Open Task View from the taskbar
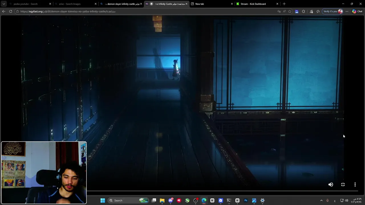Viewport: 365px width, 205px height. pyautogui.click(x=154, y=200)
